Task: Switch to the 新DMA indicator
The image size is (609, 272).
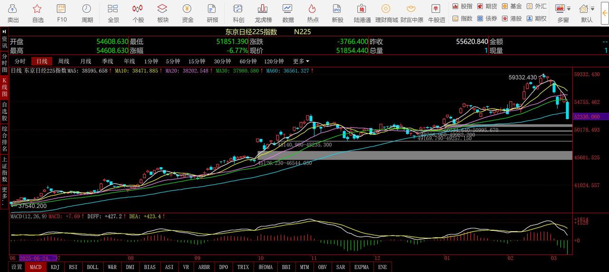Action: pyautogui.click(x=265, y=267)
